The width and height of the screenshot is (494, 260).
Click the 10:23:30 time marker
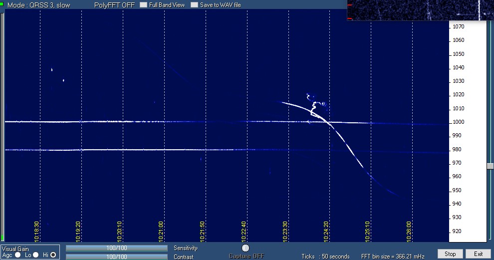285,232
